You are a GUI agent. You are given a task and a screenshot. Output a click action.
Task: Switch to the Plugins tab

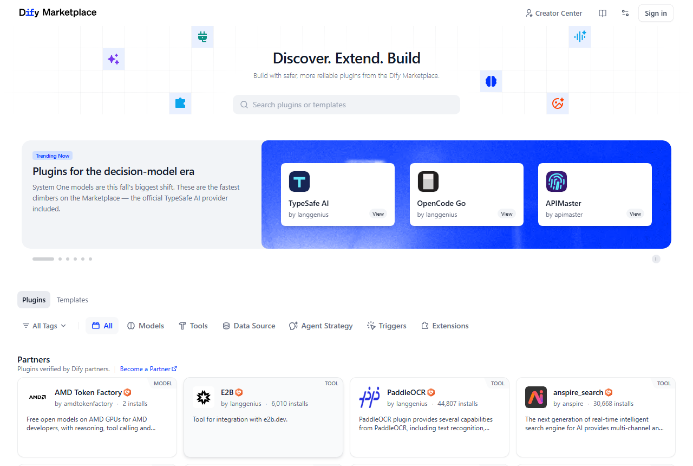point(34,300)
